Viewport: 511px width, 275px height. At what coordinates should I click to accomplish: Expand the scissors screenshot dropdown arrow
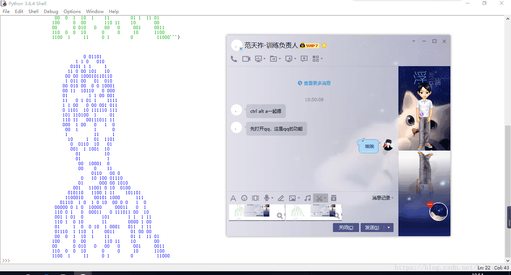[x=325, y=198]
